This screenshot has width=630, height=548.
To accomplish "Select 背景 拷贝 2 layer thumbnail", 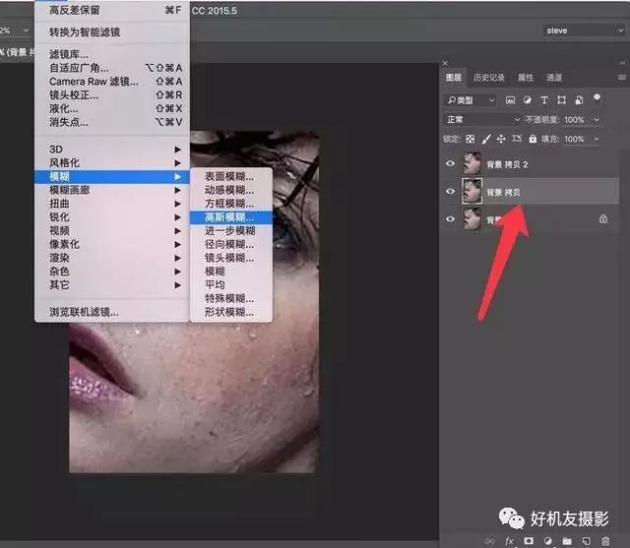I will click(472, 163).
